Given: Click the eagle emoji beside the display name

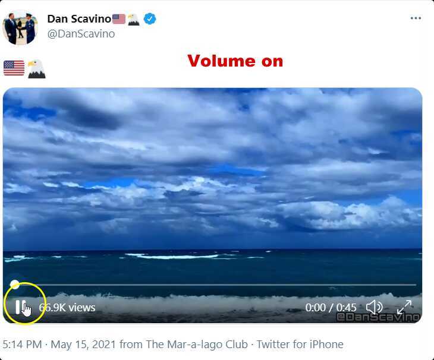Looking at the screenshot, I should pyautogui.click(x=134, y=20).
